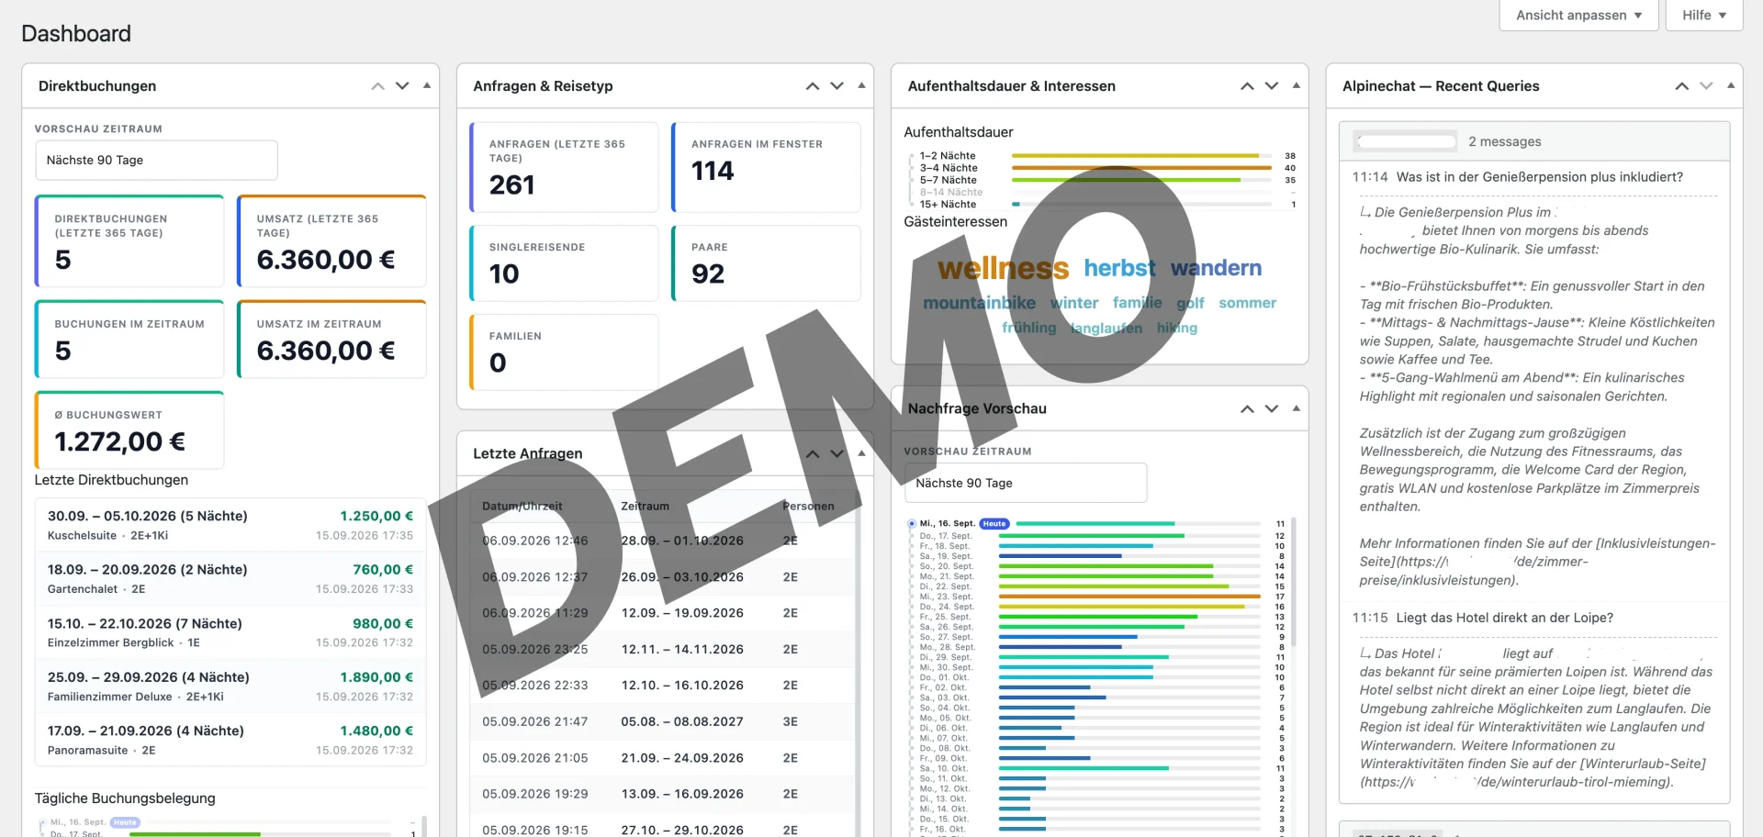Move Anfragen & Reisetyp panel up
Image resolution: width=1763 pixels, height=837 pixels.
[x=813, y=86]
